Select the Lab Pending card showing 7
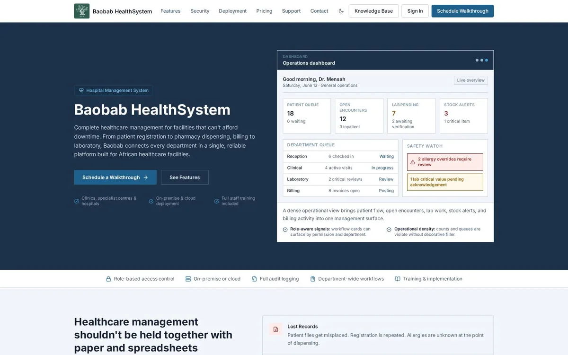The width and height of the screenshot is (568, 355). tap(411, 116)
